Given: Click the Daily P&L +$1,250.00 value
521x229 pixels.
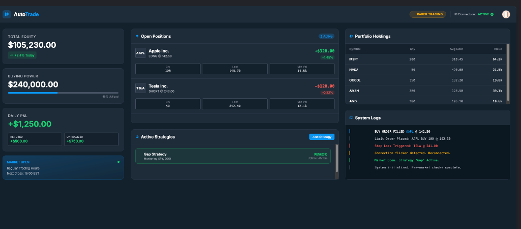Looking at the screenshot, I should (30, 124).
